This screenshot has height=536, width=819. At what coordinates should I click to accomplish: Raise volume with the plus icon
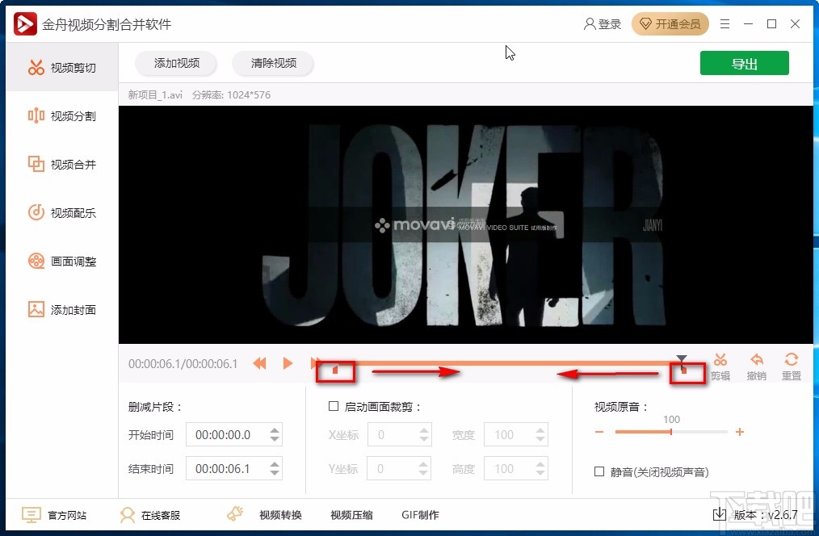pyautogui.click(x=740, y=432)
